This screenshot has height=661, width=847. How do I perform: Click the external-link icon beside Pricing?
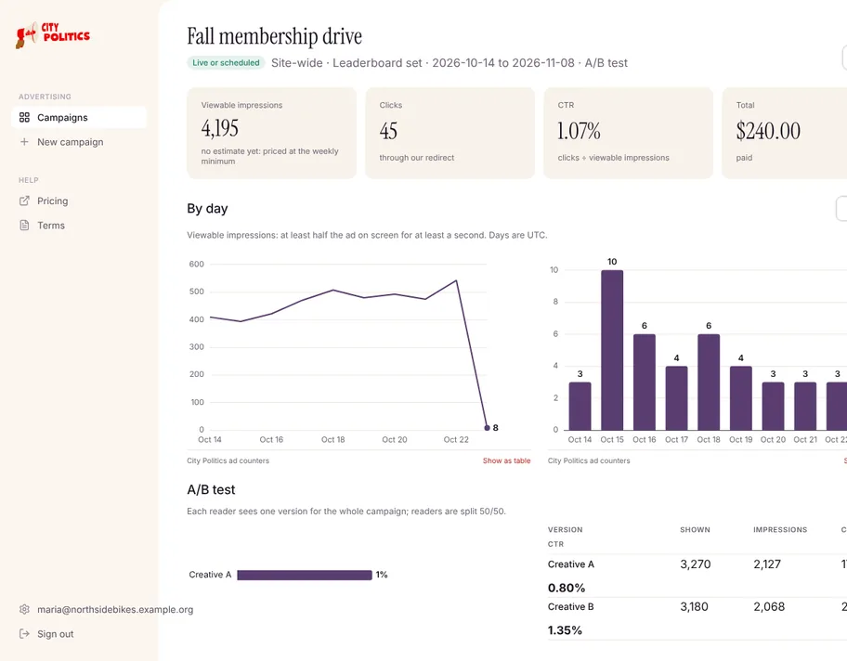point(24,201)
